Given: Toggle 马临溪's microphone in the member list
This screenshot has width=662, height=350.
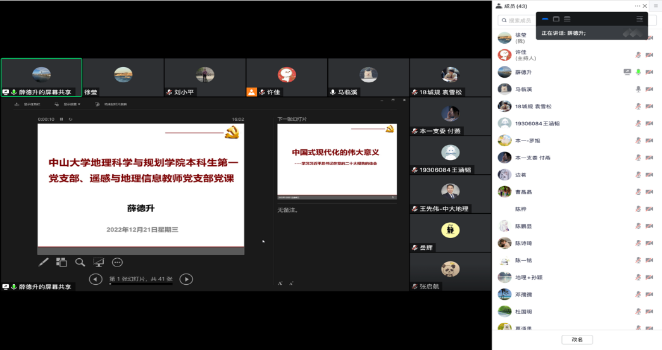Looking at the screenshot, I should tap(638, 89).
